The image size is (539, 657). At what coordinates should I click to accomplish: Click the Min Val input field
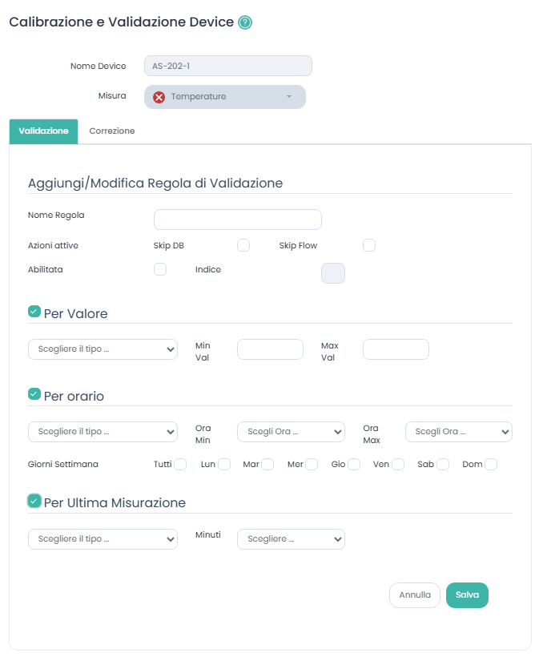[x=270, y=349]
